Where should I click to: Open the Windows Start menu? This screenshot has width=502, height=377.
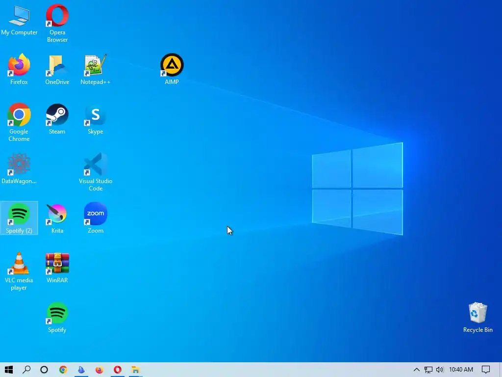click(x=9, y=370)
